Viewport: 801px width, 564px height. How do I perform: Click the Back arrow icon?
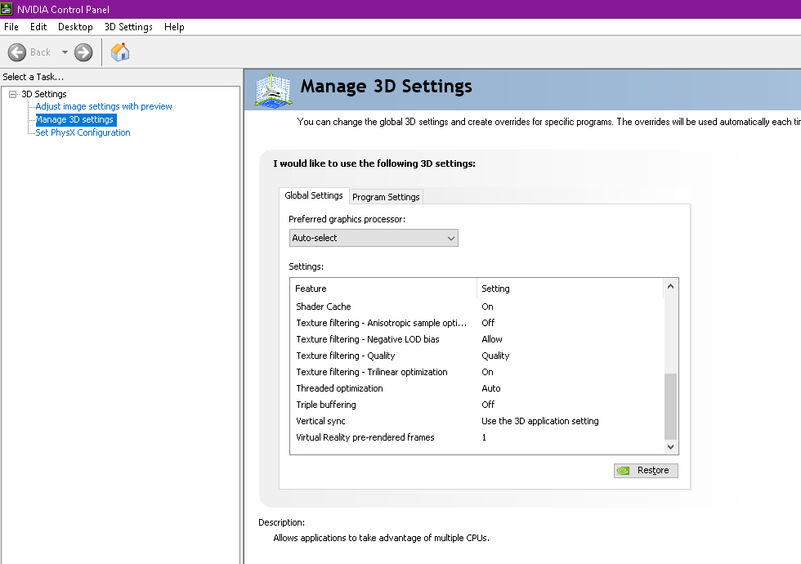17,52
